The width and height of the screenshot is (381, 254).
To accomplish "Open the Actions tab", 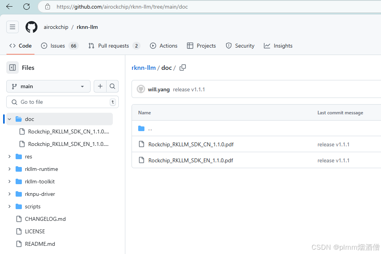I will click(x=164, y=46).
